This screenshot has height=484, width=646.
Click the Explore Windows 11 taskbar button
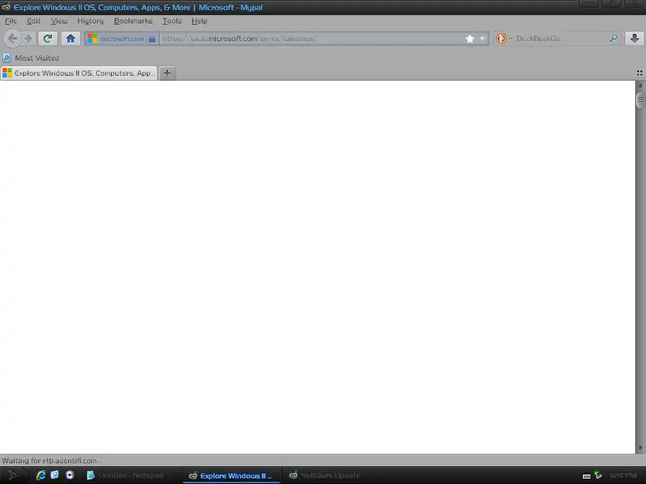tap(232, 475)
